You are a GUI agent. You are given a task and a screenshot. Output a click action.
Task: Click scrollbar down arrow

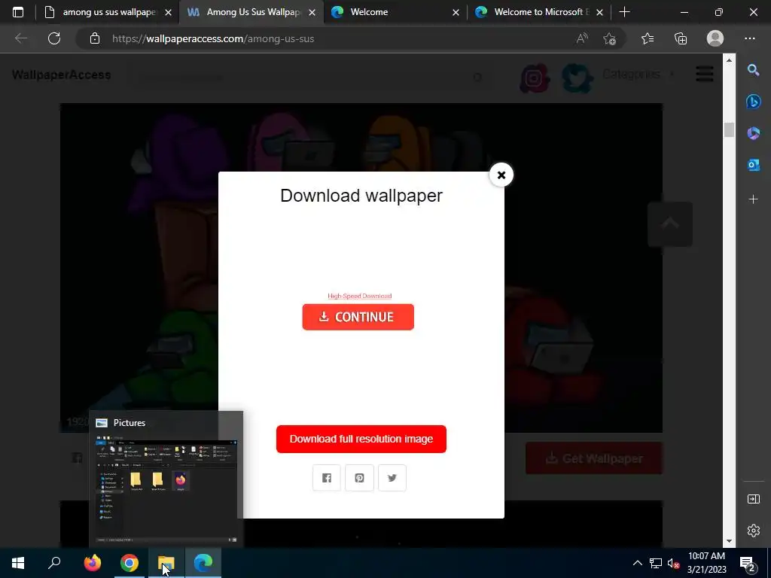point(729,541)
